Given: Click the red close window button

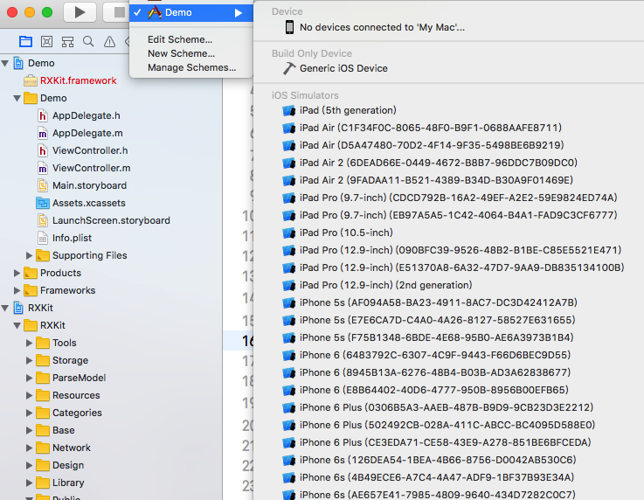Looking at the screenshot, I should pyautogui.click(x=12, y=12).
